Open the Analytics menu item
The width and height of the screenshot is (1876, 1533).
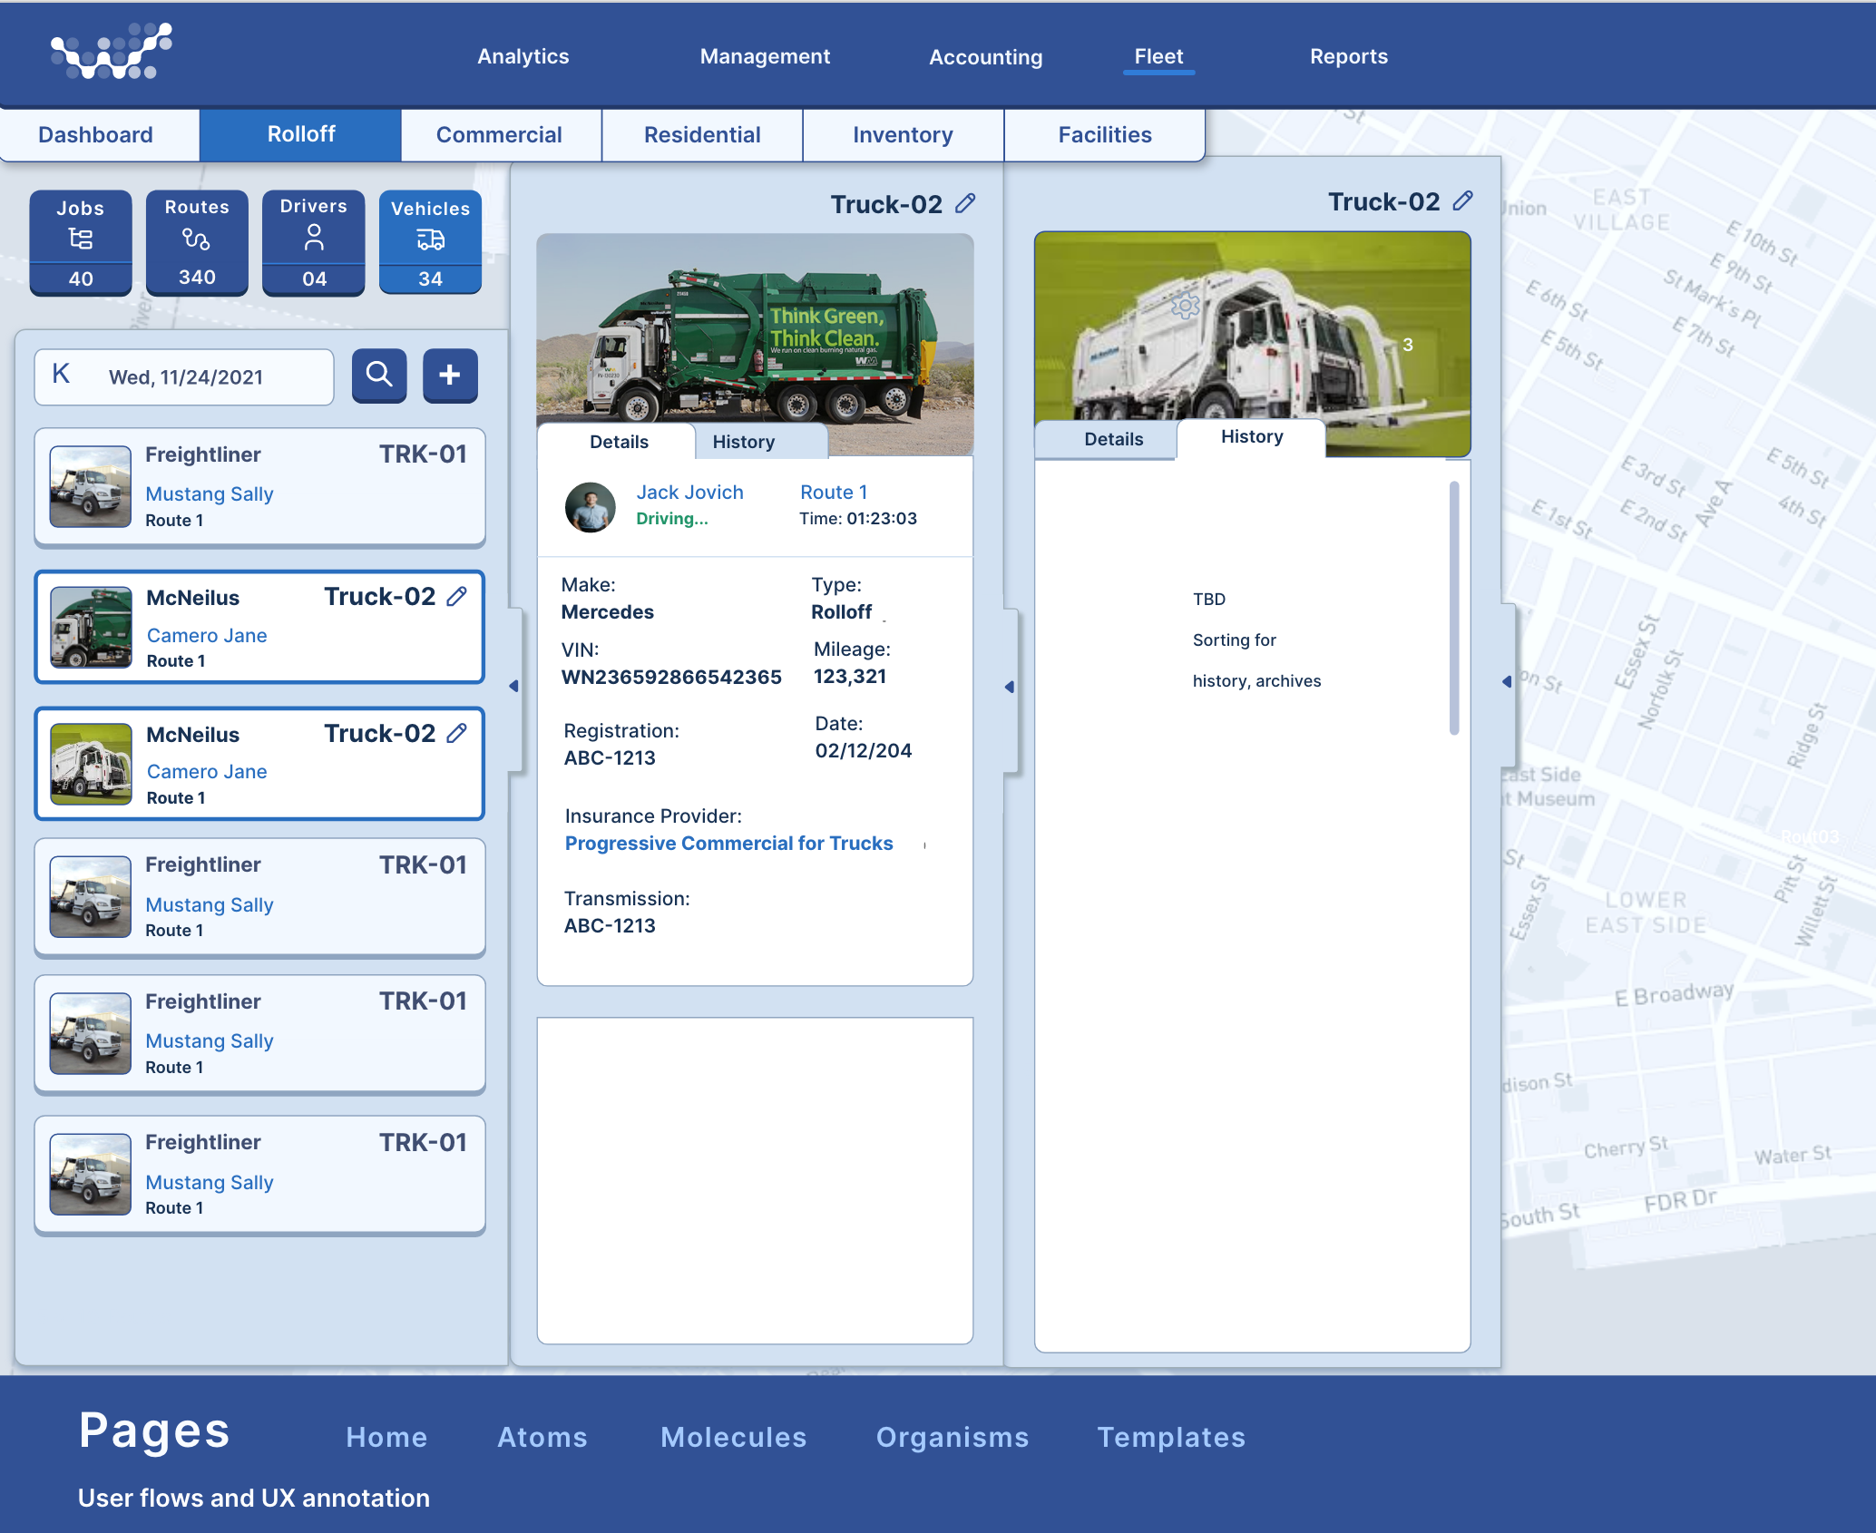(x=523, y=56)
